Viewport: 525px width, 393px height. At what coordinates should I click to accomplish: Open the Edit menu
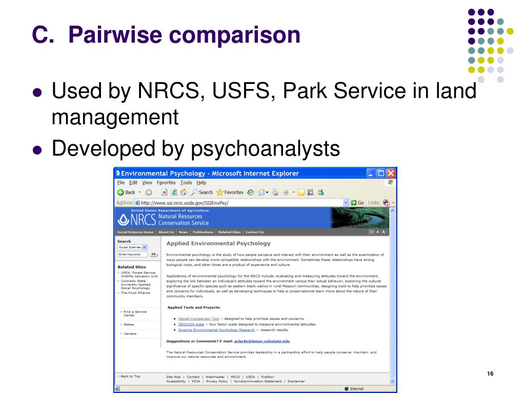pos(133,183)
